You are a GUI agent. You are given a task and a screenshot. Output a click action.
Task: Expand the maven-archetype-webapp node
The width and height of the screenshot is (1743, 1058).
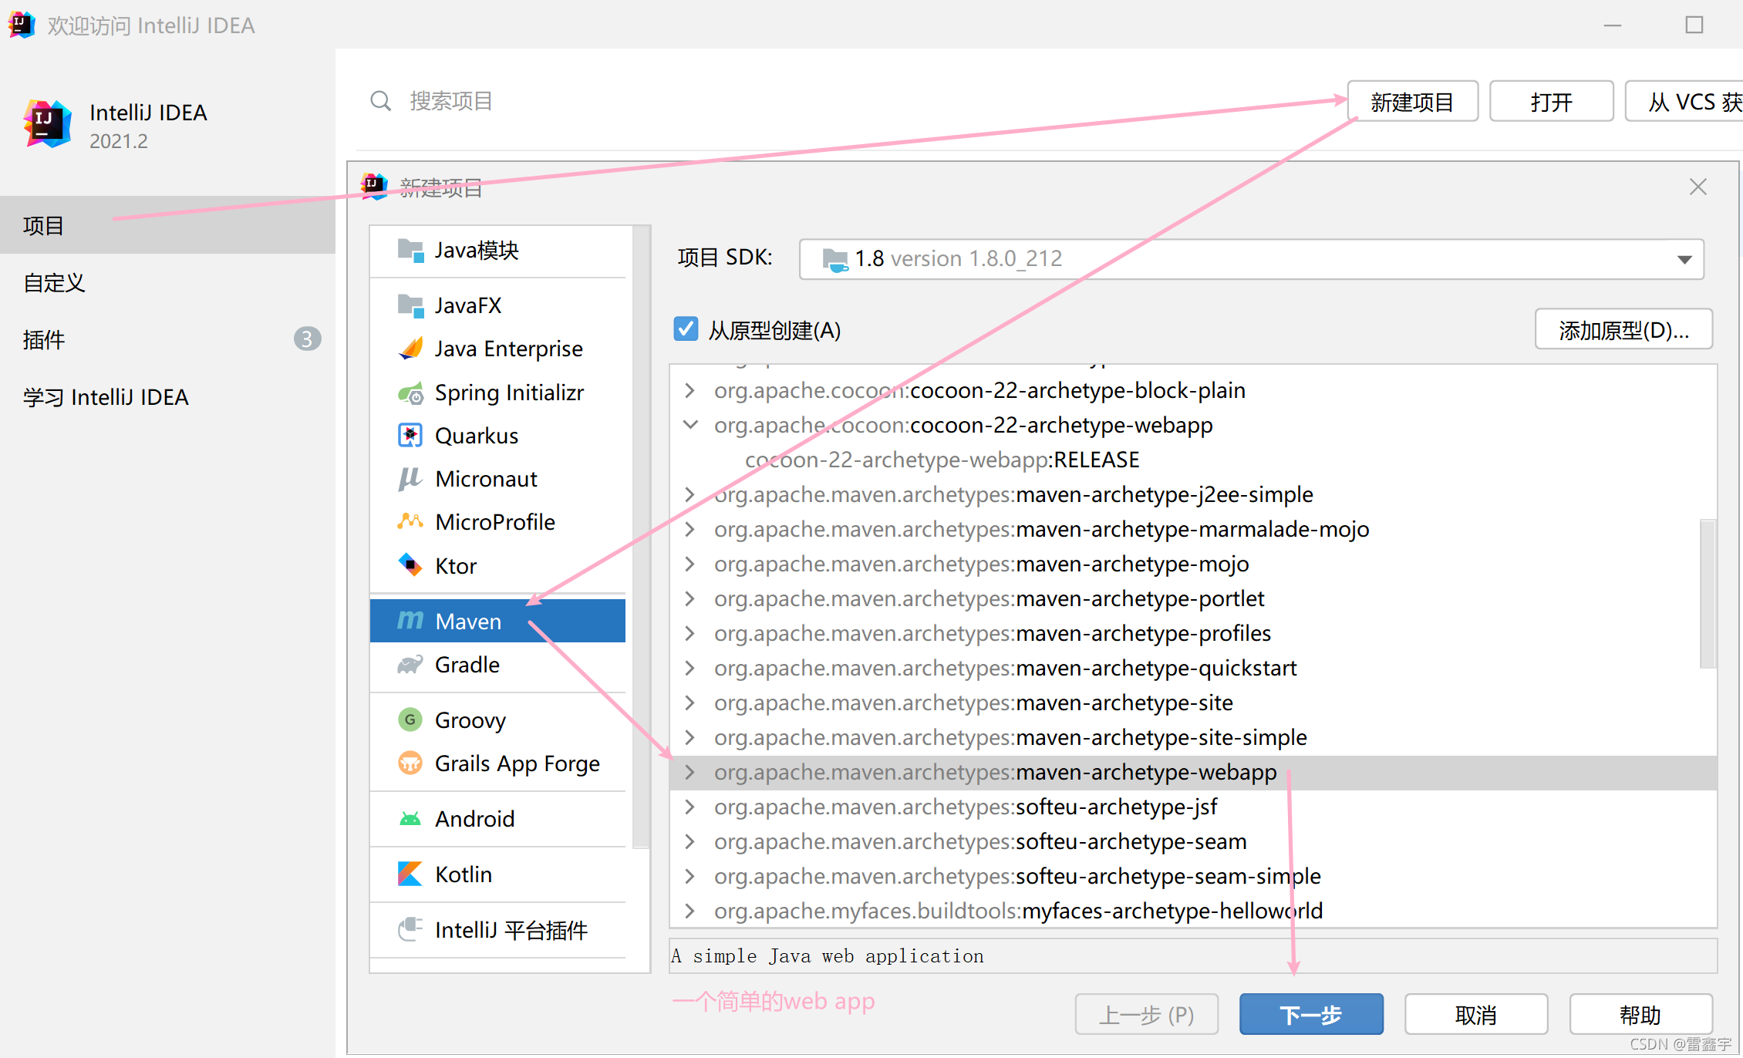(690, 772)
